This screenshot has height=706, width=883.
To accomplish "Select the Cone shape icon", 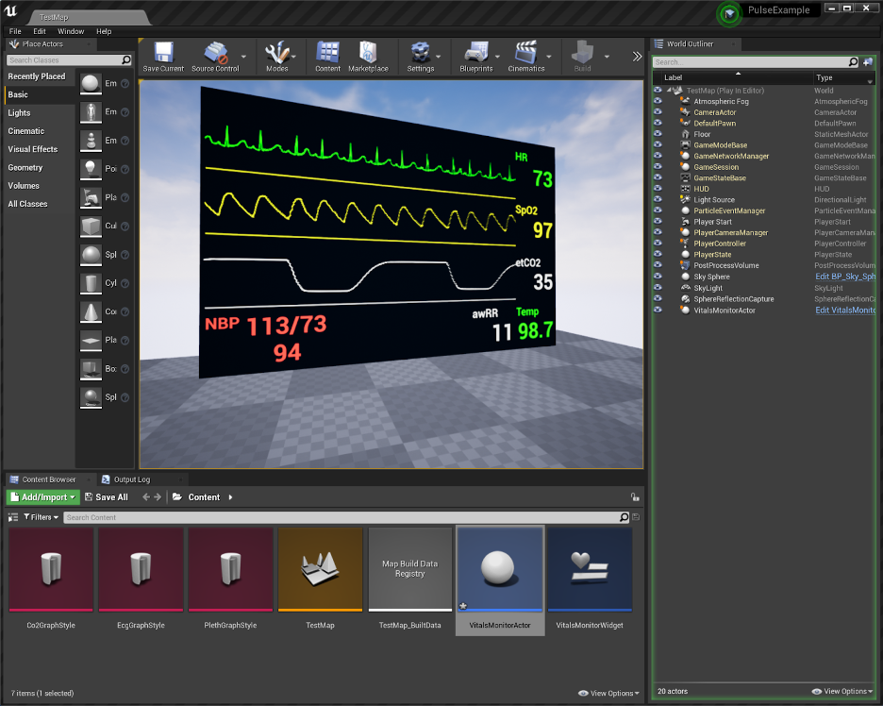I will pyautogui.click(x=91, y=311).
